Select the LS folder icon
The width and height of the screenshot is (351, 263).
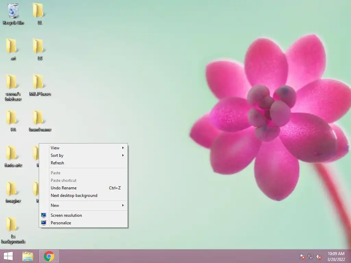click(40, 49)
